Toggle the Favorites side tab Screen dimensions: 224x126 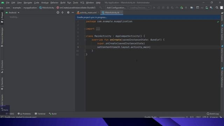pos(2,84)
